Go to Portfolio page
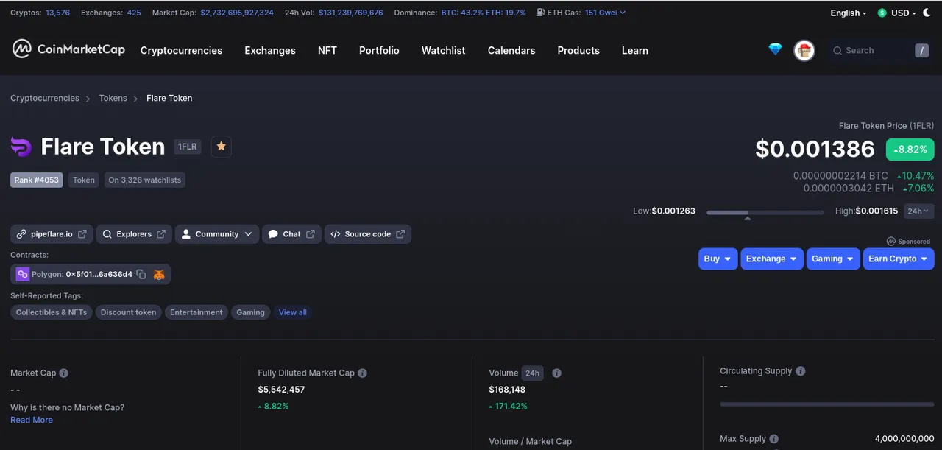Image resolution: width=942 pixels, height=450 pixels. pos(379,51)
